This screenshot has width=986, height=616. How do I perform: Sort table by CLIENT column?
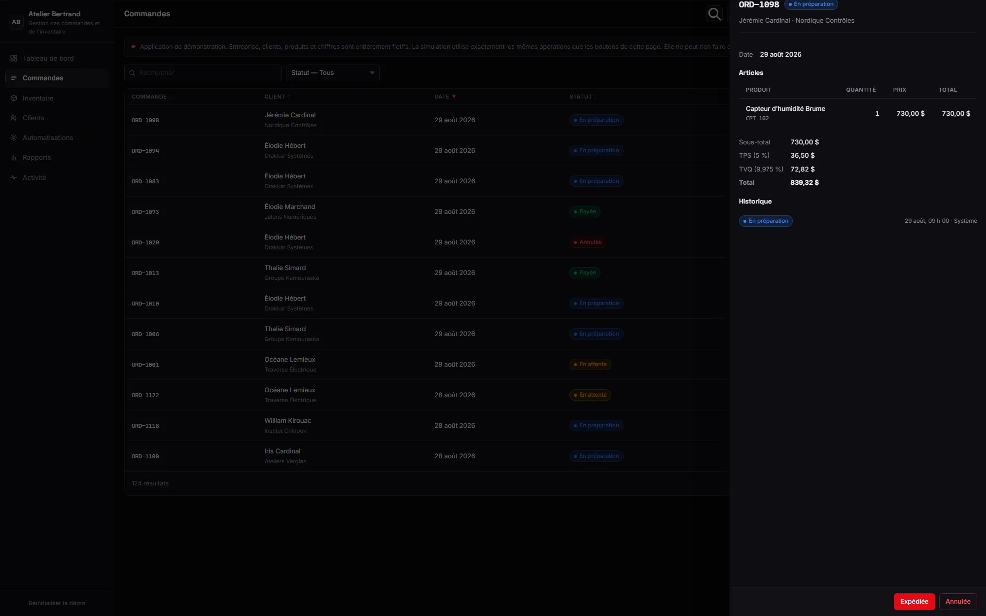pyautogui.click(x=277, y=97)
